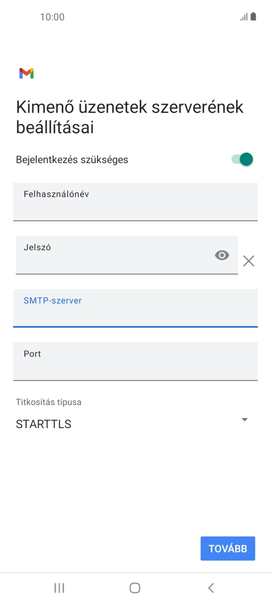The width and height of the screenshot is (271, 604).
Task: Expand the Titkosítás típusa dropdown arrow
Action: pos(245,419)
